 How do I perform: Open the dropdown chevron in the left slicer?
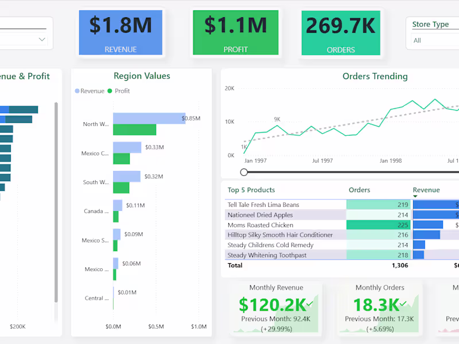42,39
